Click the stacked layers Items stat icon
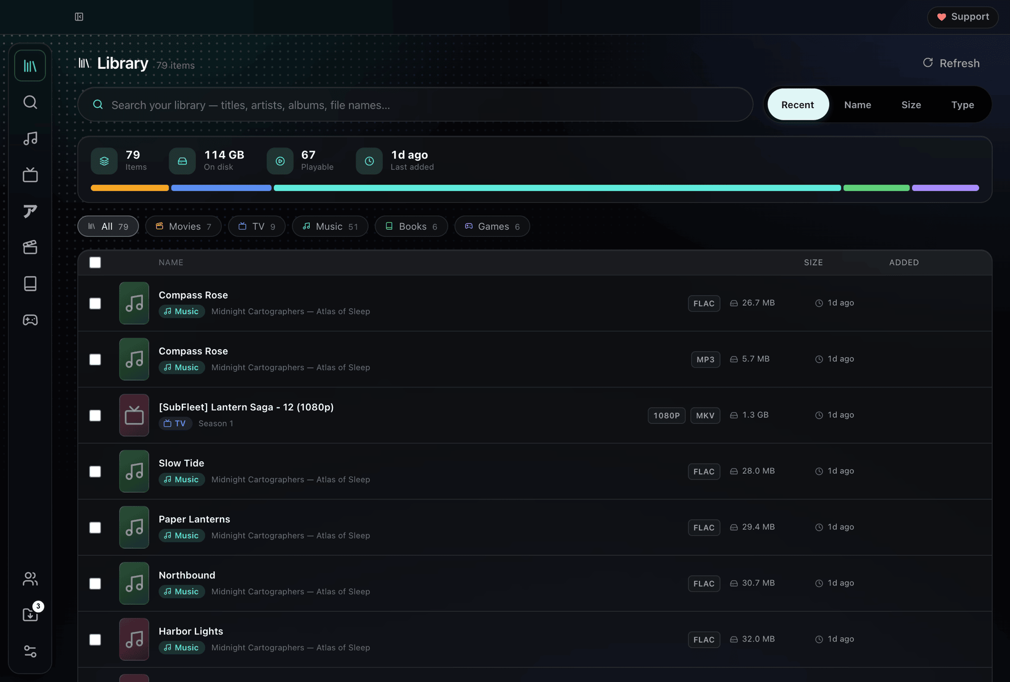The width and height of the screenshot is (1010, 682). [104, 161]
